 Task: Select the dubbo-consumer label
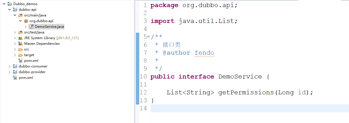tap(33, 66)
